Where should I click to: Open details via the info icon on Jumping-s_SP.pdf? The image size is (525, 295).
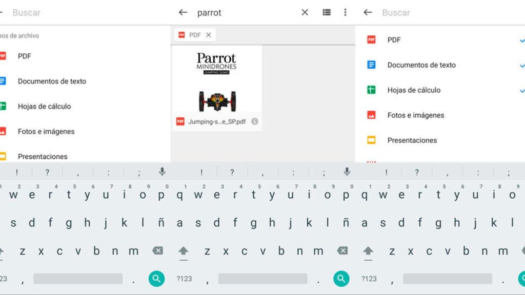255,122
